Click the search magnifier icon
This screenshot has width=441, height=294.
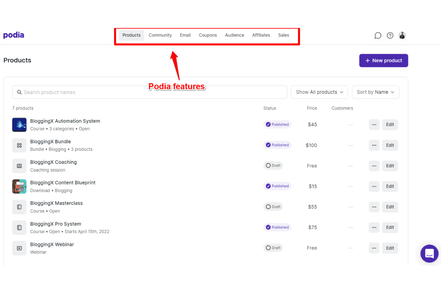coord(19,92)
